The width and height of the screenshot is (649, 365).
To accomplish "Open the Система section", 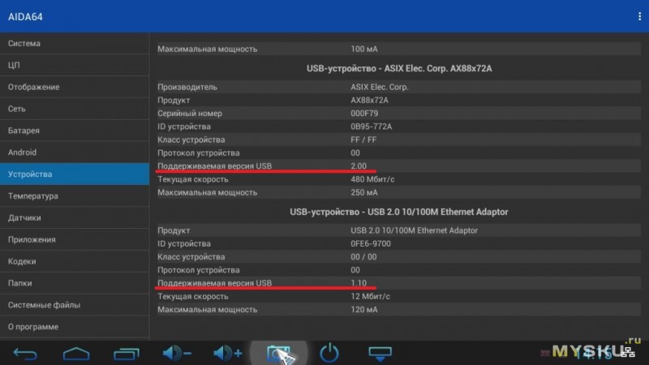I will pos(75,44).
